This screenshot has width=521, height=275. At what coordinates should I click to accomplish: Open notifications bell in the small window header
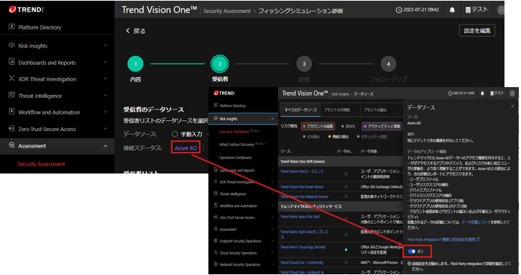point(482,94)
